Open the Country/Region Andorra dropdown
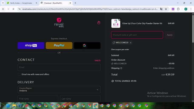The image size is (194, 109). coord(59,90)
